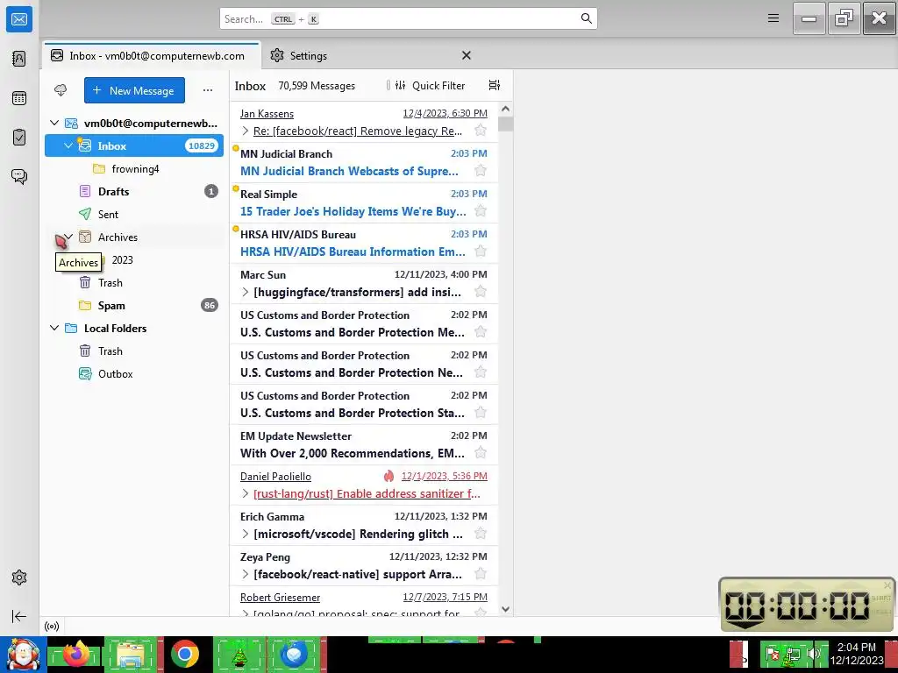Open the Trash folder under Local Folders
This screenshot has height=673, width=898.
pyautogui.click(x=134, y=351)
